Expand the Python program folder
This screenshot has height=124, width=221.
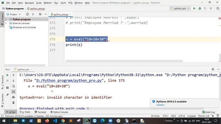pos(6,19)
